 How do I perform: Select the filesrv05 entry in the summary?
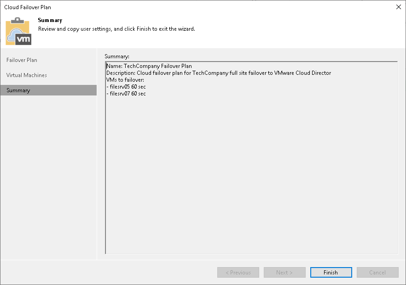[x=127, y=87]
